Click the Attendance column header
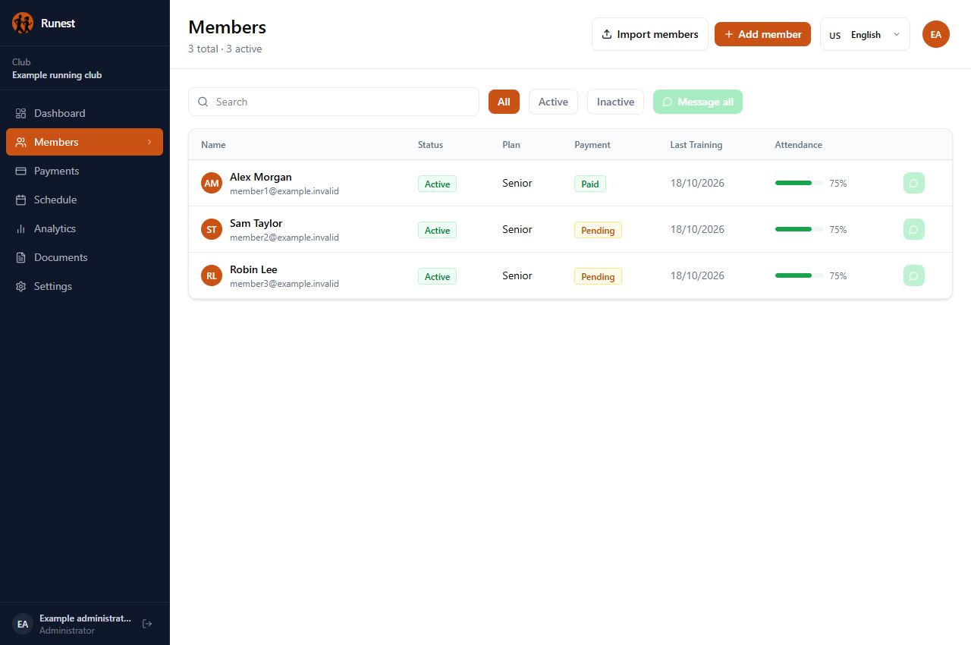 [x=799, y=145]
